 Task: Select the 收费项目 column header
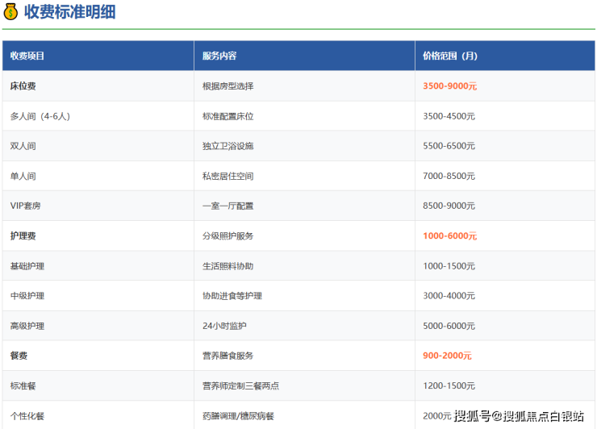click(x=27, y=56)
